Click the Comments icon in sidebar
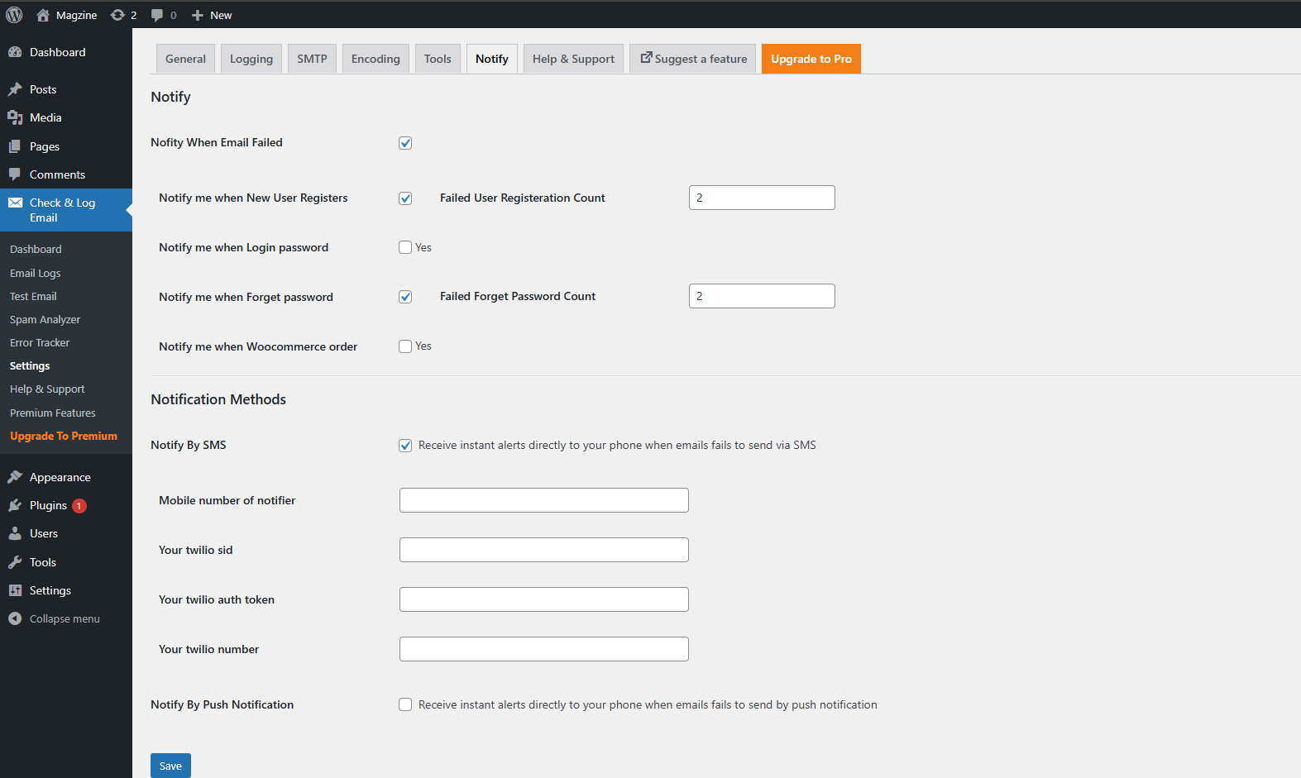The image size is (1301, 778). pos(15,174)
